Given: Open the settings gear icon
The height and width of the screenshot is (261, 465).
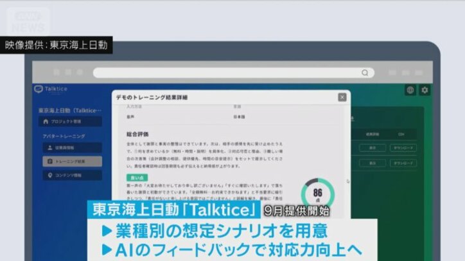Looking at the screenshot, I should (x=425, y=90).
